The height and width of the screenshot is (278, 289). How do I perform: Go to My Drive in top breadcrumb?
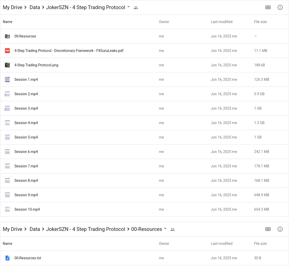12,7
